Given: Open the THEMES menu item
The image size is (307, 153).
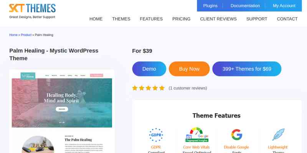Looking at the screenshot, I should [121, 19].
